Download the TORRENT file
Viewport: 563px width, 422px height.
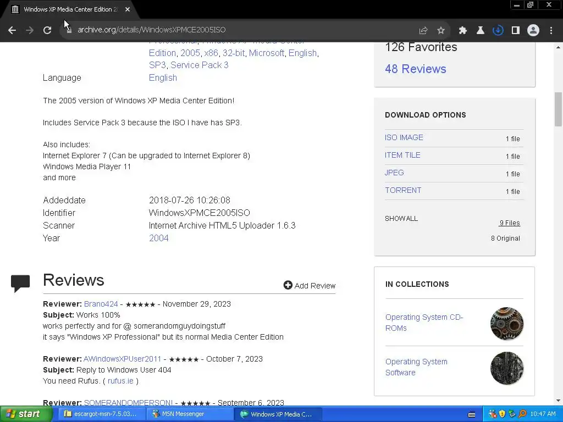403,190
